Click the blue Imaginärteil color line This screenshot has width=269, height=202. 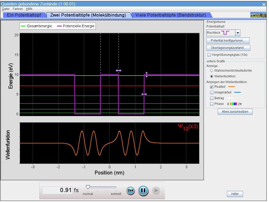coord(237,92)
